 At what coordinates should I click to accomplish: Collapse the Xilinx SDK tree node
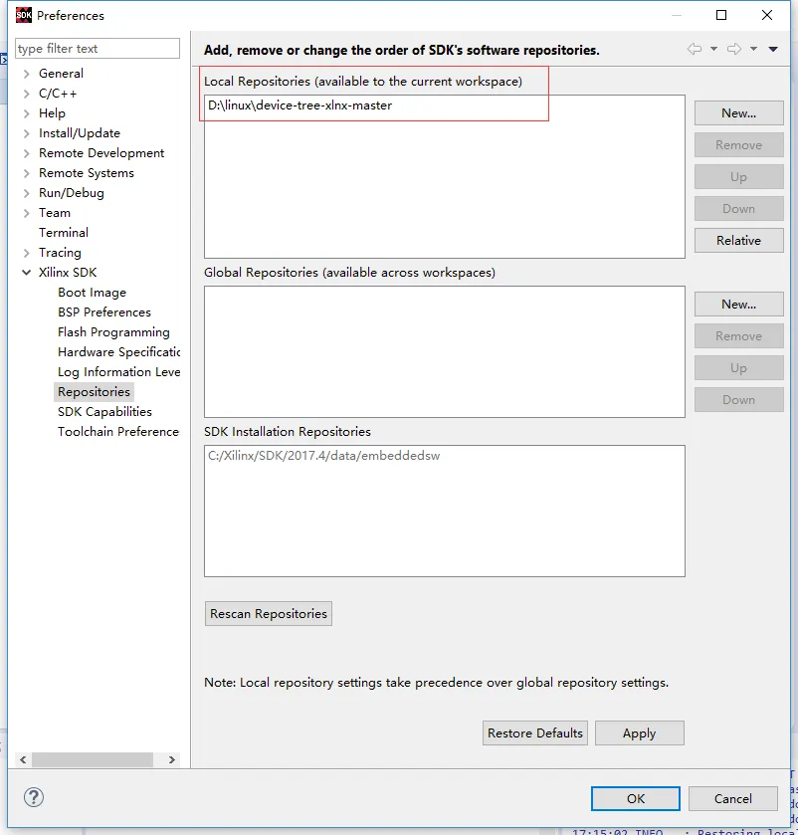pyautogui.click(x=27, y=272)
